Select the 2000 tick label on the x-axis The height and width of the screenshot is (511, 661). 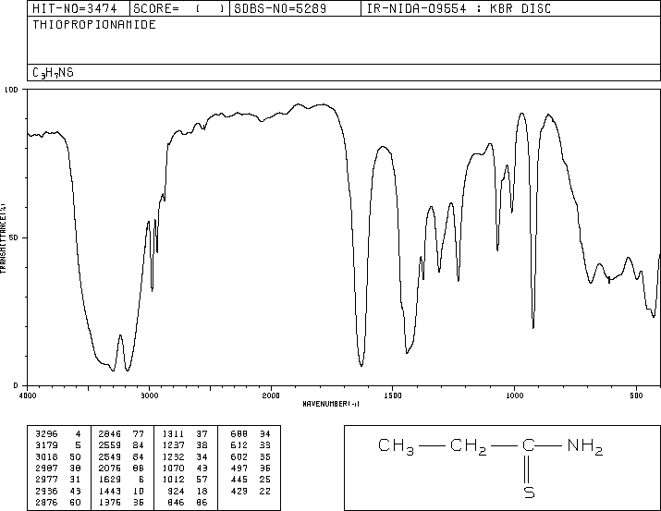[271, 395]
